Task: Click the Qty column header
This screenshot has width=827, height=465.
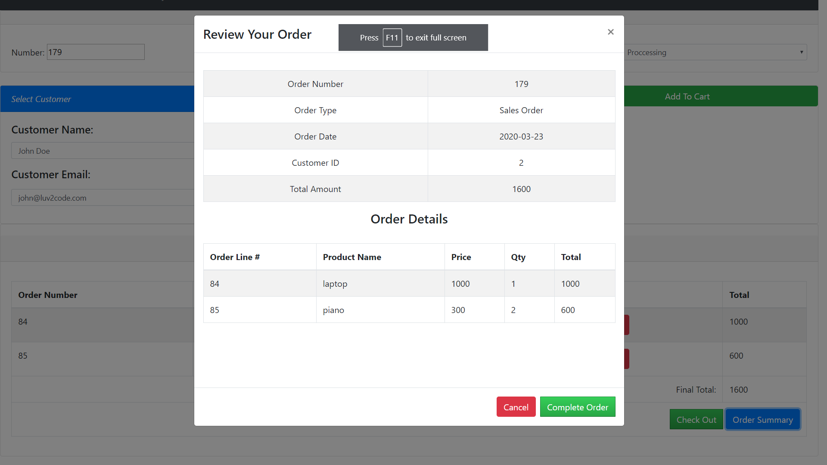Action: tap(518, 257)
